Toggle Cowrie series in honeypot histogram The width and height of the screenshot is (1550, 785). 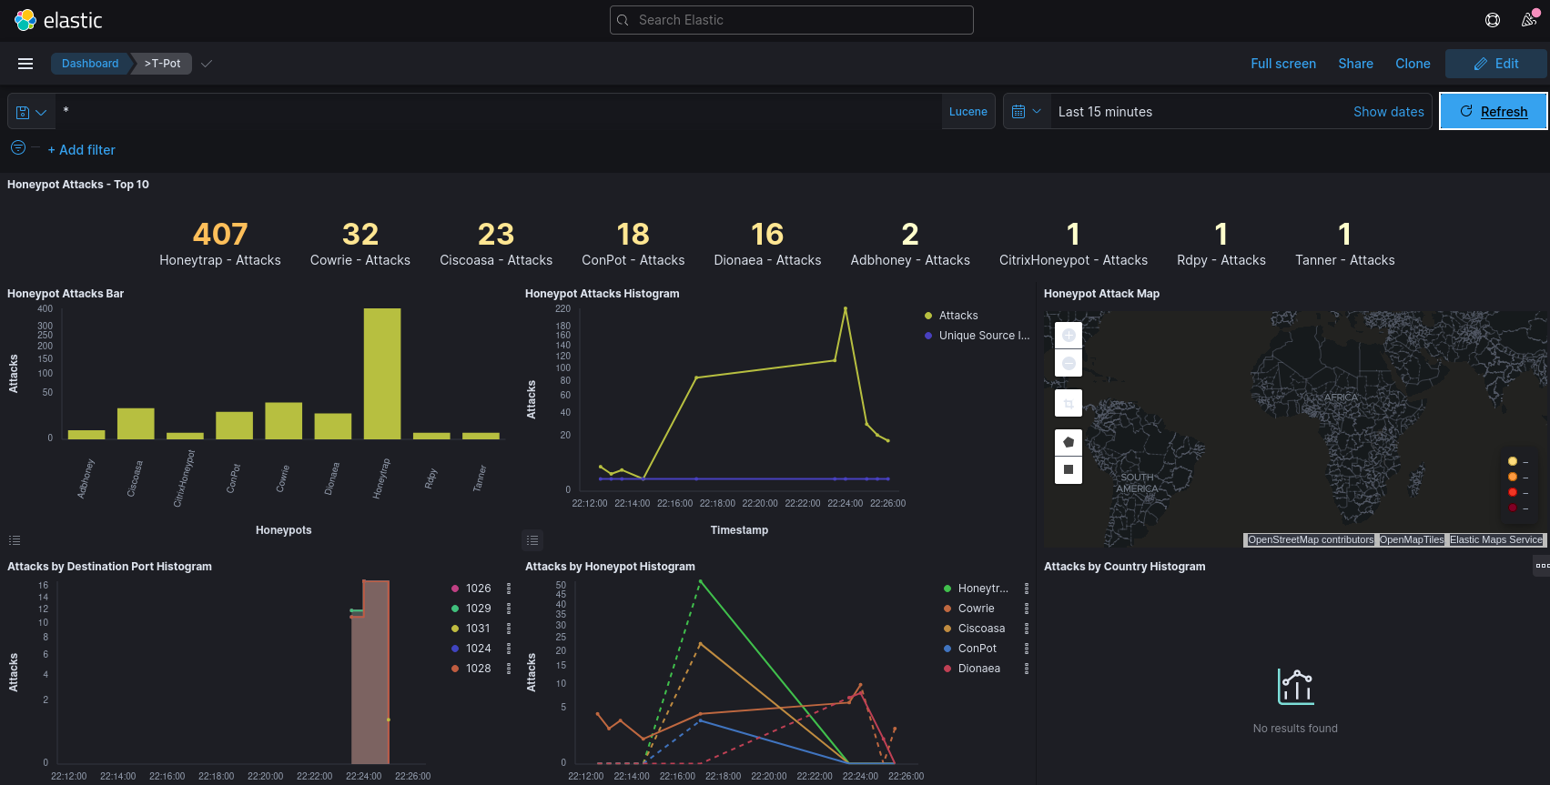click(x=976, y=609)
